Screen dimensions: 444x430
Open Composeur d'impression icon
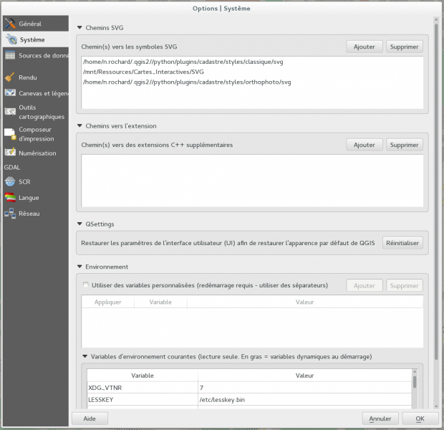[10, 133]
